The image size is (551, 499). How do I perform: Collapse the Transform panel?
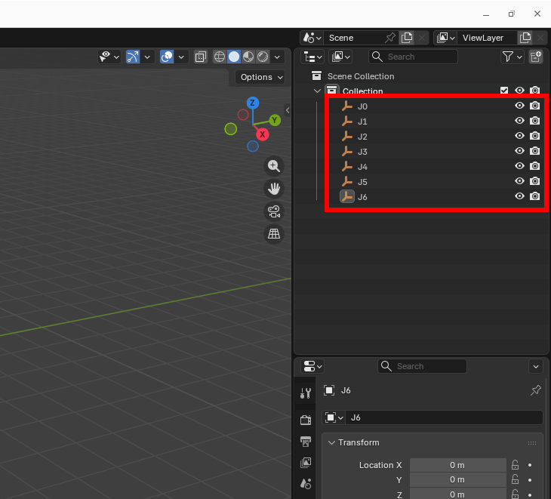[x=331, y=442]
